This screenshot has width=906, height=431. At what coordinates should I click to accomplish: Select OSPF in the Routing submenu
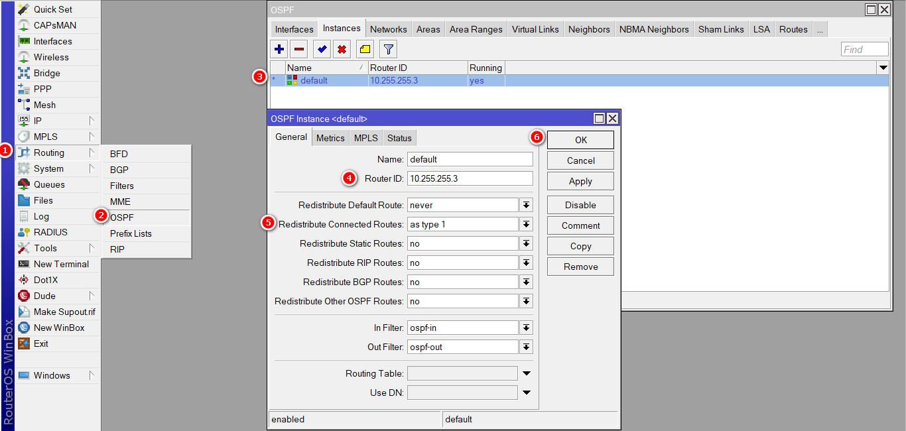tap(122, 217)
